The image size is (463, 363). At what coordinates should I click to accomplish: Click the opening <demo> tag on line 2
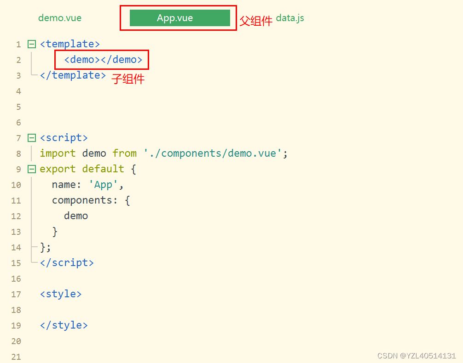tap(82, 60)
